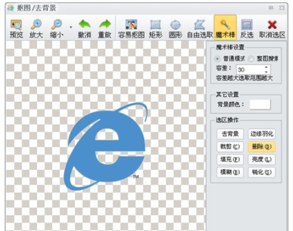293x231 pixels.
Task: Click the 删除(D) delete button
Action: pyautogui.click(x=261, y=147)
